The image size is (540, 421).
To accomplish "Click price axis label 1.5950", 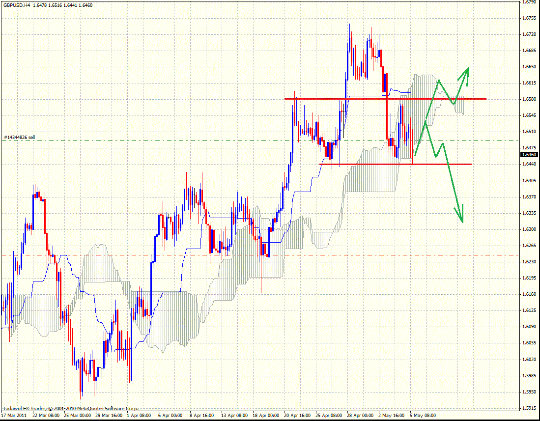I will (529, 392).
